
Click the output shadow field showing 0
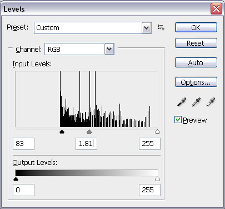click(x=23, y=190)
